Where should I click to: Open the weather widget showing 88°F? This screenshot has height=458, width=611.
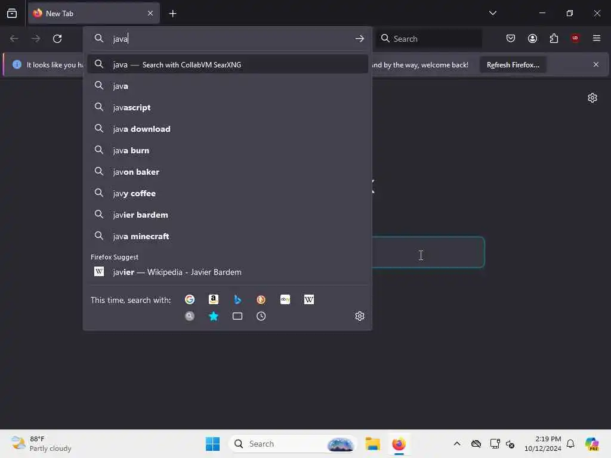pyautogui.click(x=41, y=444)
